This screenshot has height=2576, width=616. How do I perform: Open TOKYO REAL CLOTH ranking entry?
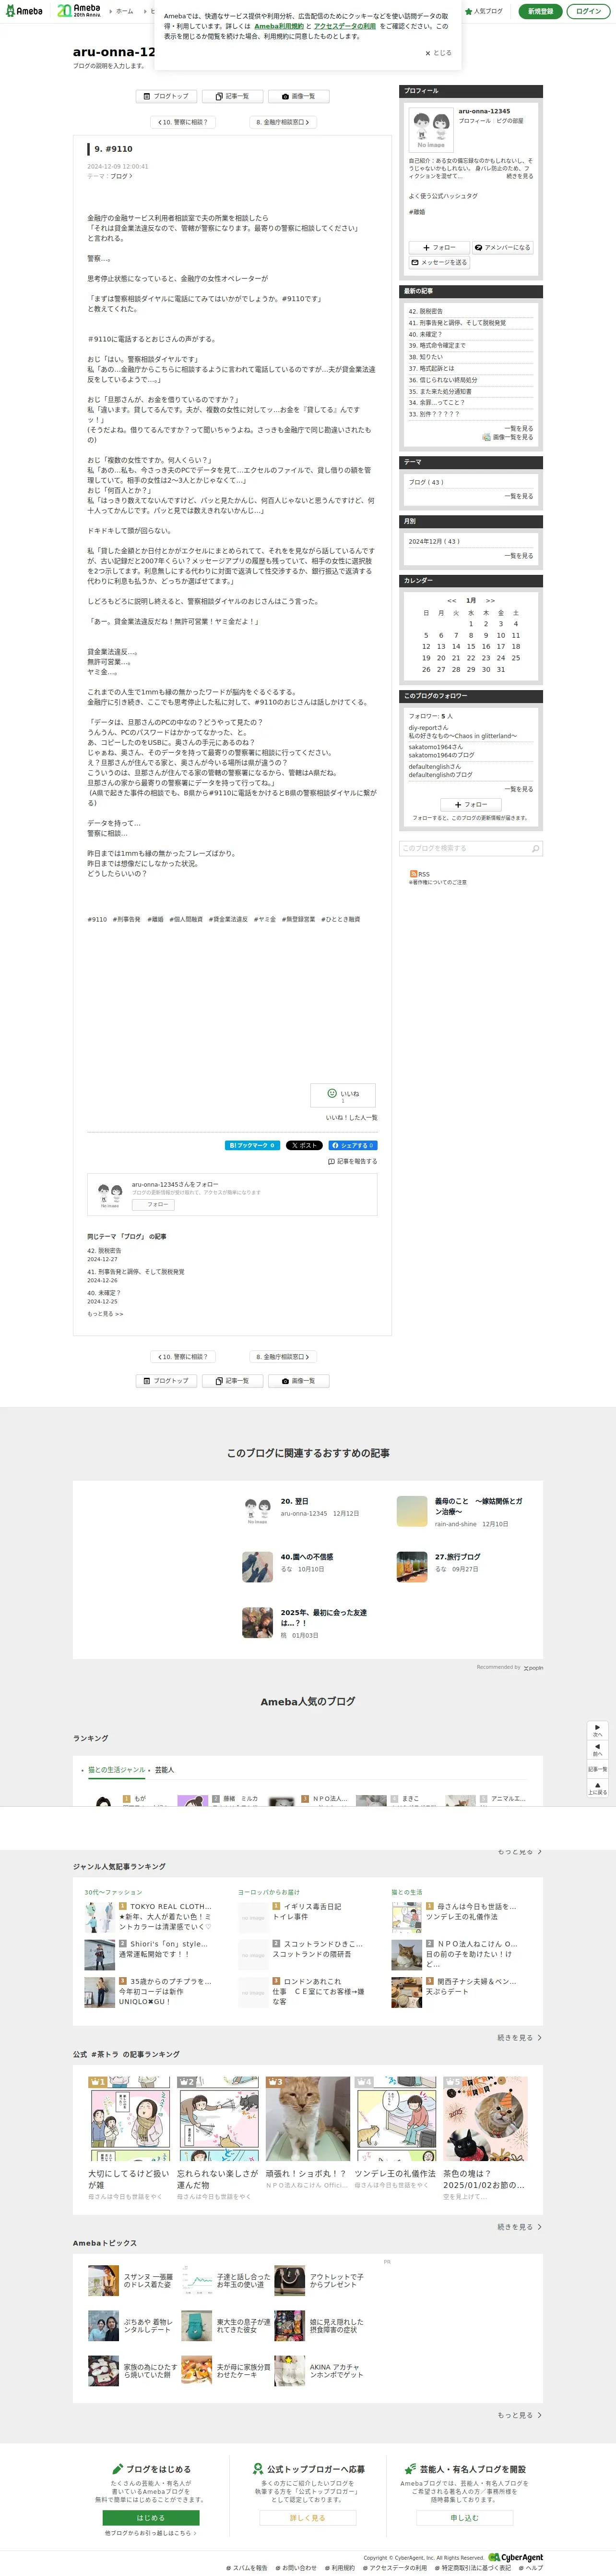171,1906
